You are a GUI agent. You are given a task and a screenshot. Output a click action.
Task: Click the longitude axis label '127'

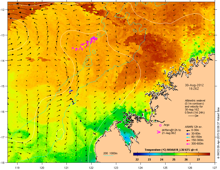[x=214, y=167]
